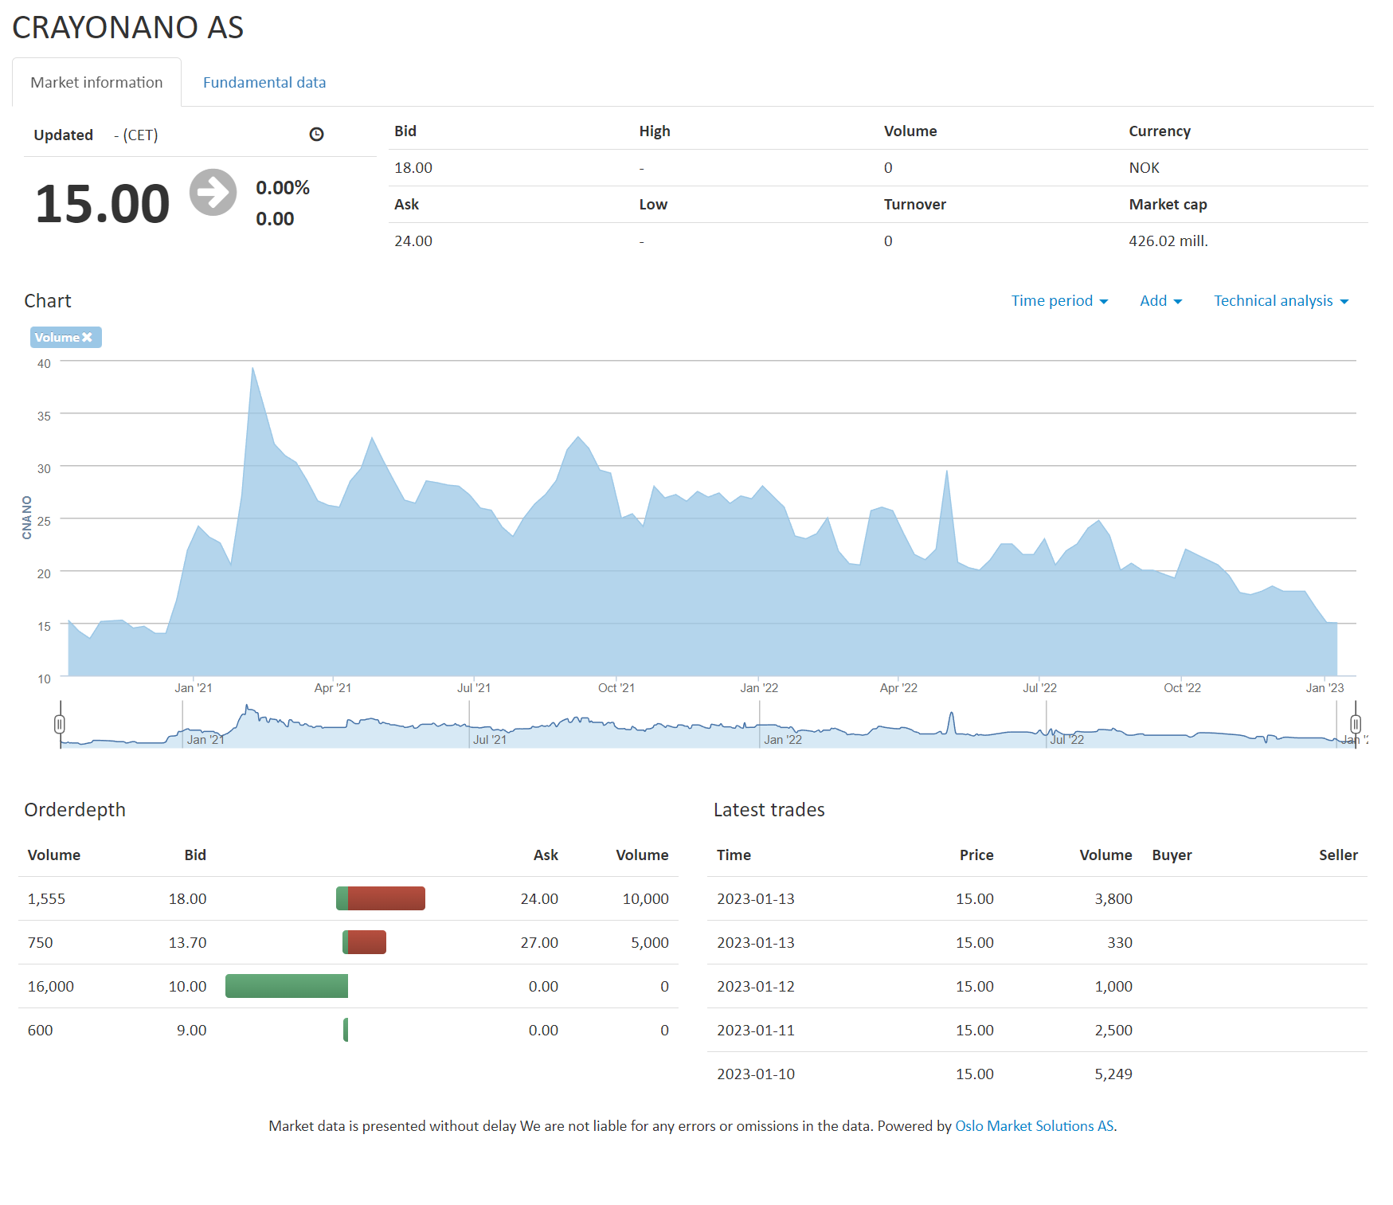Click the Market cap label
Image resolution: width=1393 pixels, height=1205 pixels.
(x=1168, y=205)
